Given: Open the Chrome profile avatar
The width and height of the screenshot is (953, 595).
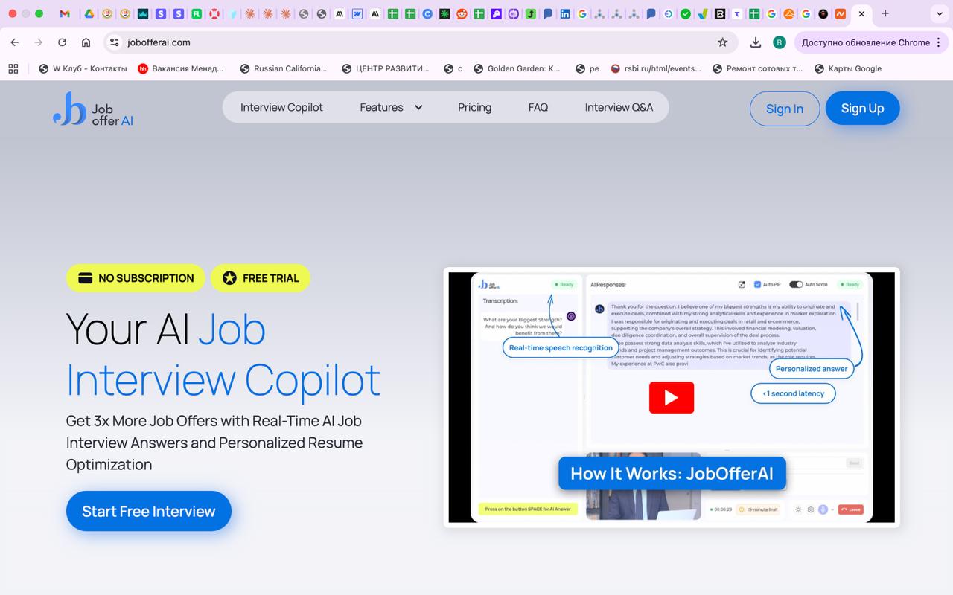Looking at the screenshot, I should pos(779,42).
